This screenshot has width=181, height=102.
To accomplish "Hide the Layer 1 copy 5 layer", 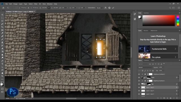I will (139, 88).
